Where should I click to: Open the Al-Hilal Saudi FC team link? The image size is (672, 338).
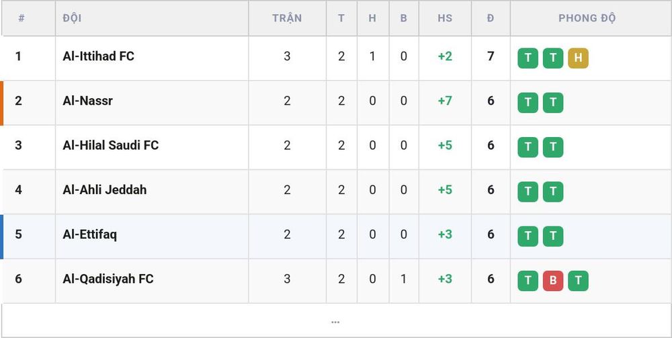coord(111,145)
